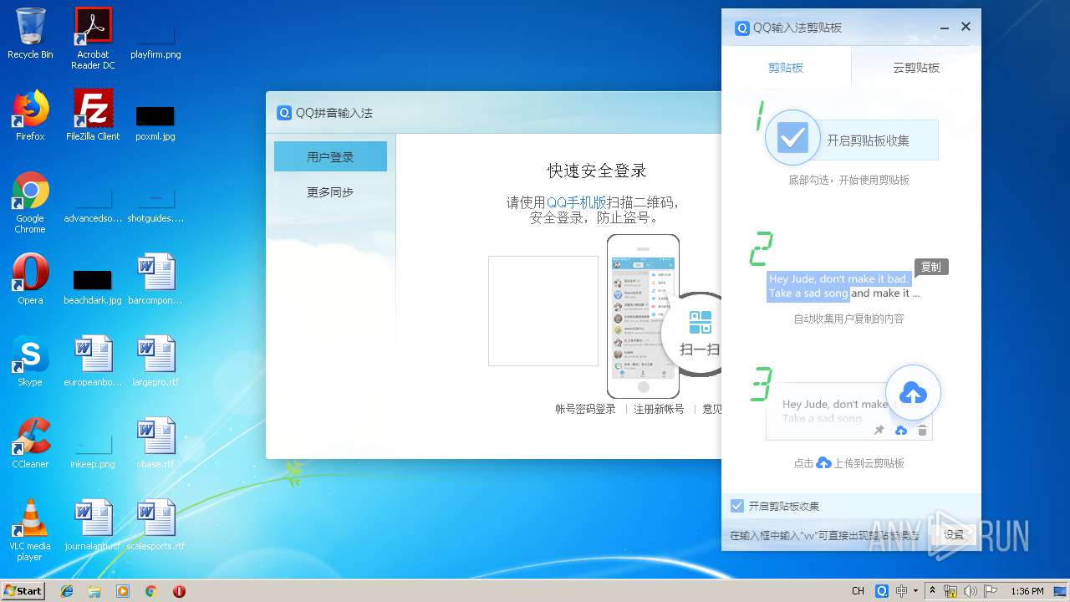Follow the QQ手机版 link
This screenshot has height=602, width=1070.
[x=576, y=202]
